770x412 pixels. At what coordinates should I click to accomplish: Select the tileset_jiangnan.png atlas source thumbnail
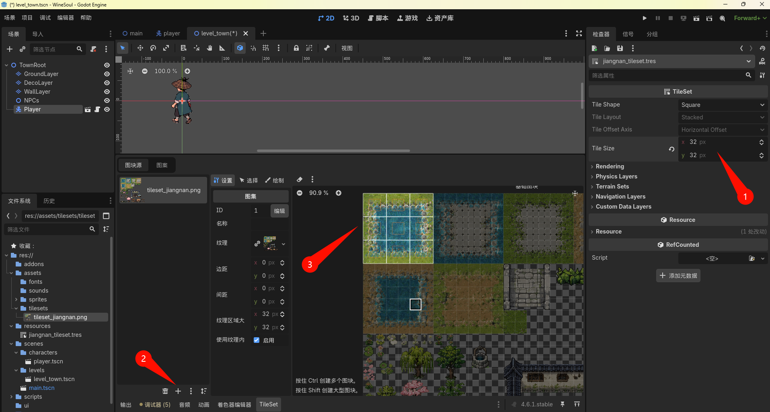pos(163,190)
